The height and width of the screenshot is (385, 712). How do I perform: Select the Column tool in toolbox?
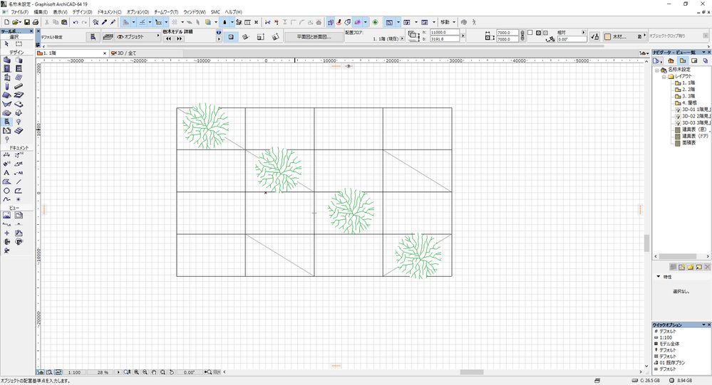(x=6, y=86)
